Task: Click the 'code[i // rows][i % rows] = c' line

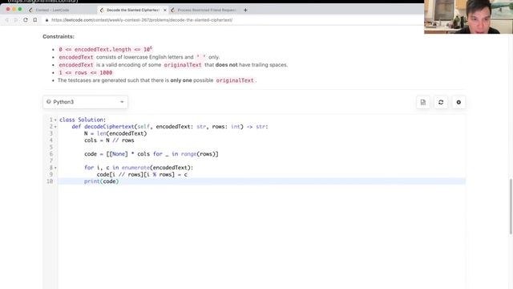Action: coord(142,174)
